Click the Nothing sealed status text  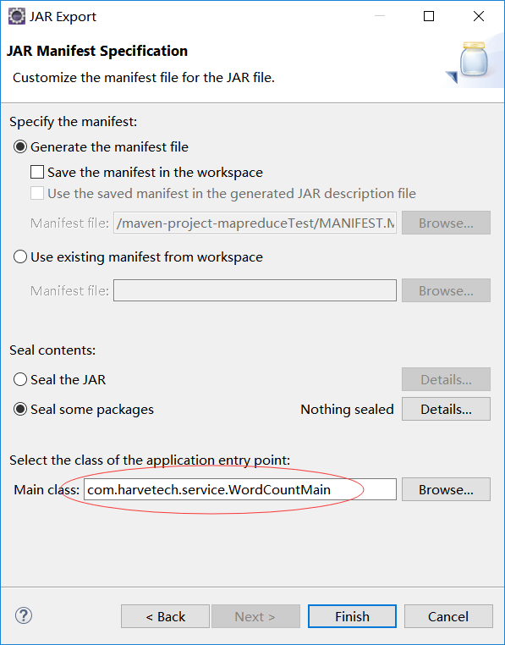[347, 410]
